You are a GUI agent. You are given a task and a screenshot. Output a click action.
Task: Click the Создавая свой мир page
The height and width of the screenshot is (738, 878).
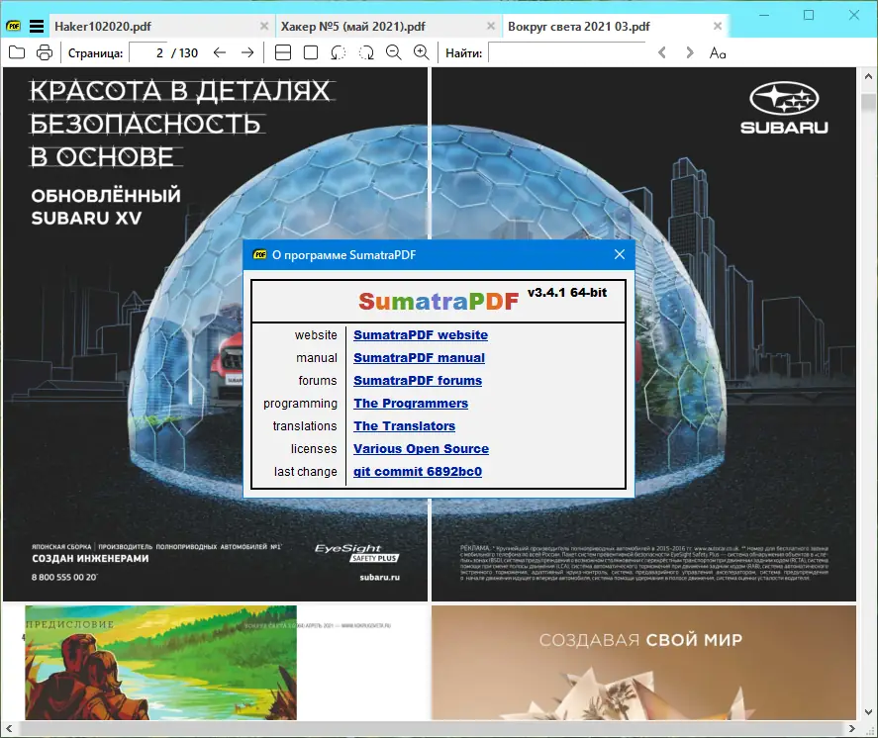[643, 663]
